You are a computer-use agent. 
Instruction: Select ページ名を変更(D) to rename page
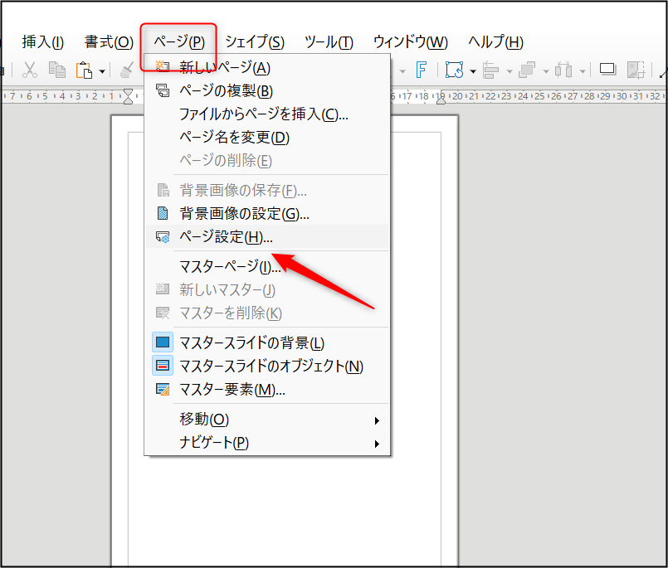[267, 138]
